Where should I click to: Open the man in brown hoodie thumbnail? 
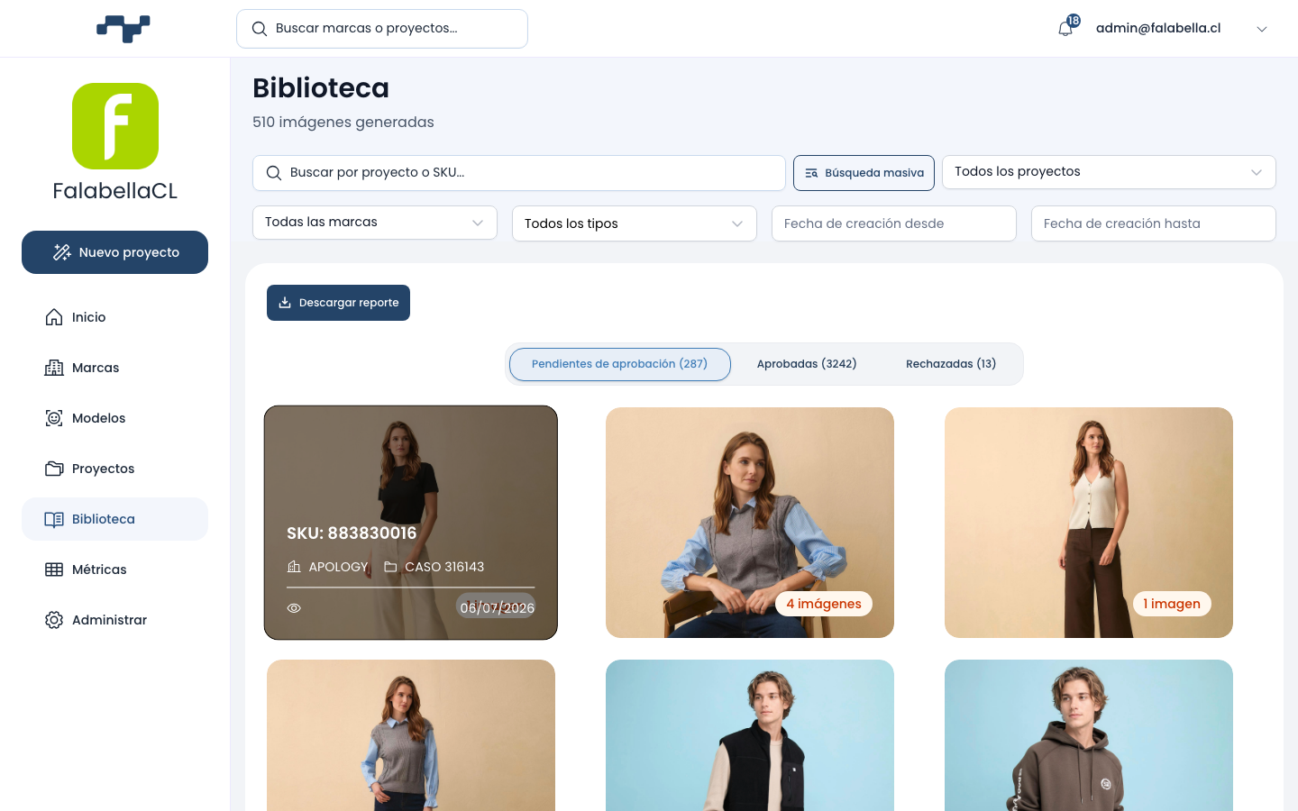click(1089, 735)
